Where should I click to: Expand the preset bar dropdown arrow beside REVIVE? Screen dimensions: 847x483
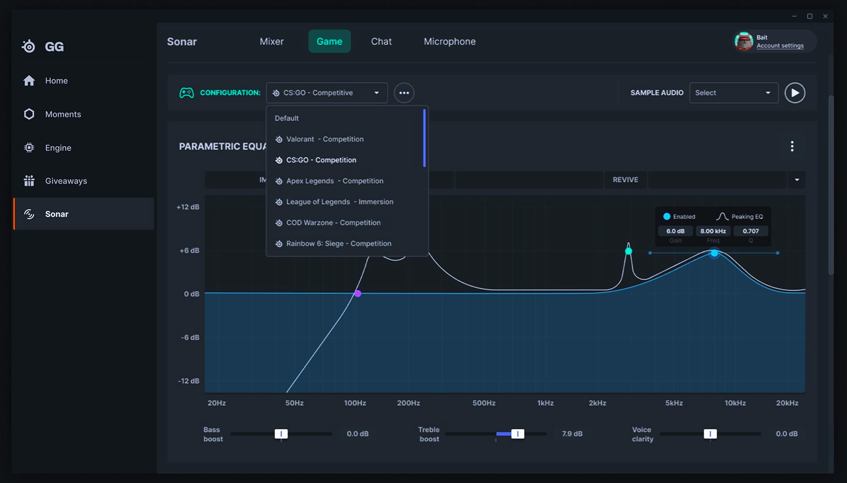797,180
